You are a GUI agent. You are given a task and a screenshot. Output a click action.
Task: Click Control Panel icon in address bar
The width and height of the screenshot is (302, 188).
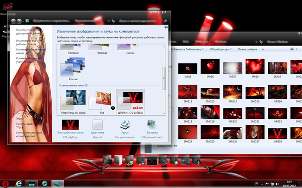coord(27,21)
